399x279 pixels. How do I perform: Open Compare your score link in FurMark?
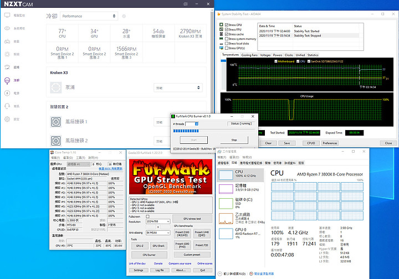180,263
